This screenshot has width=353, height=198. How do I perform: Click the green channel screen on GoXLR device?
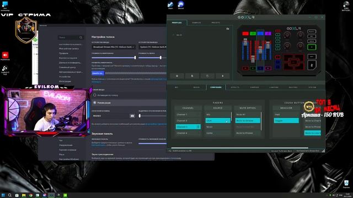click(253, 34)
